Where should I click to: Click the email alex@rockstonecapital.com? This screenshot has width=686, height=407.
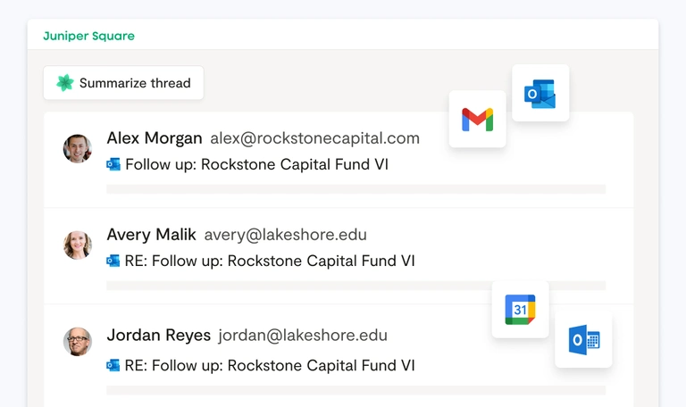pos(315,138)
